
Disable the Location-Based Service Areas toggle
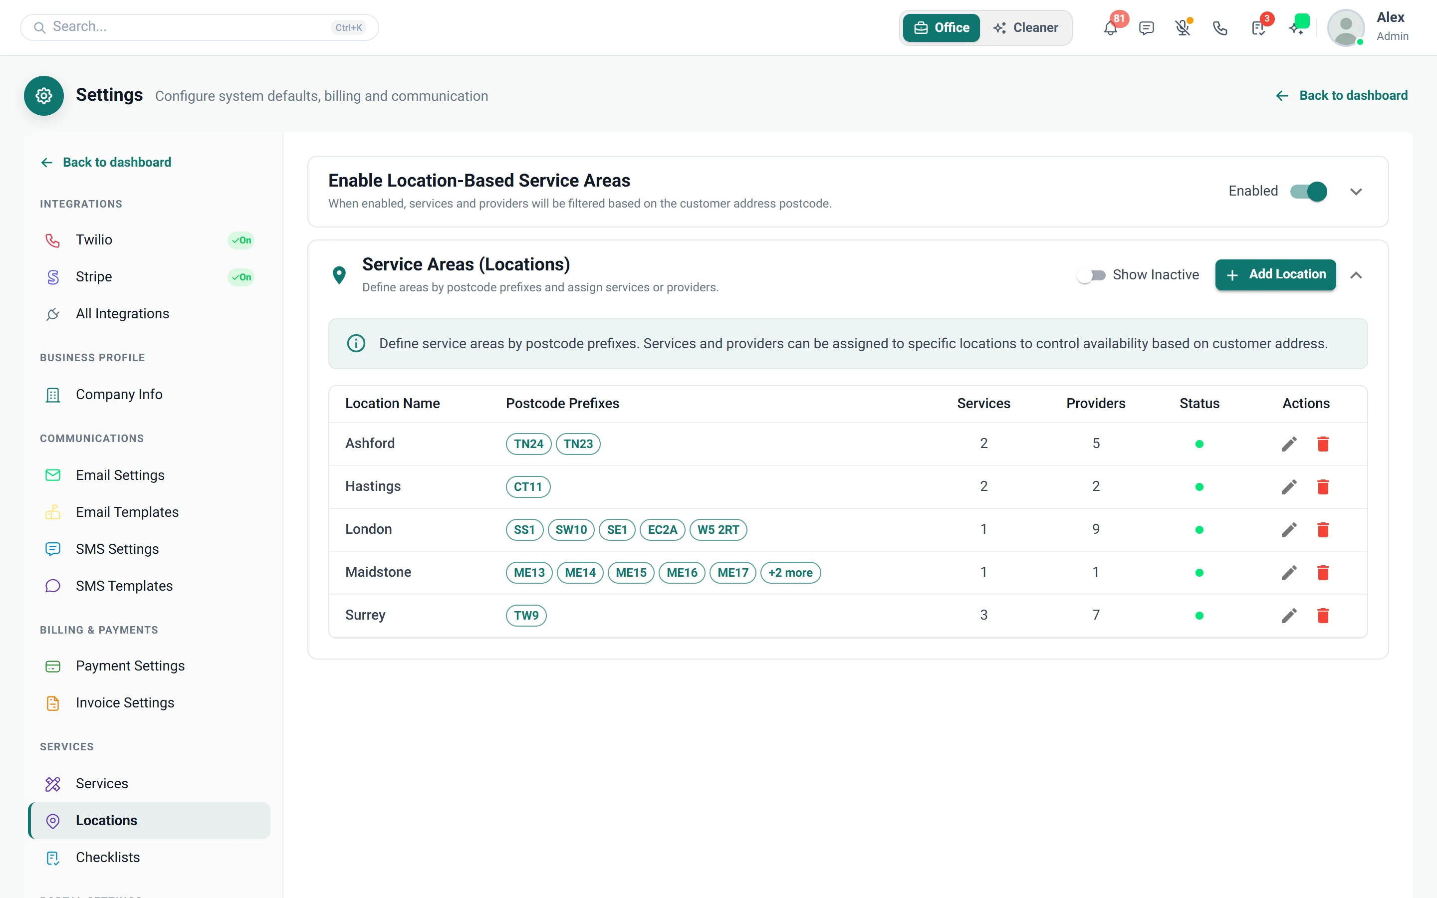(x=1308, y=191)
